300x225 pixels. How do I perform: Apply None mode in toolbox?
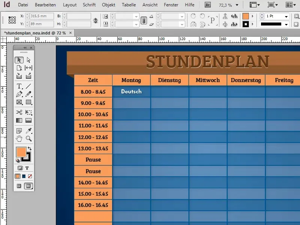[30, 176]
